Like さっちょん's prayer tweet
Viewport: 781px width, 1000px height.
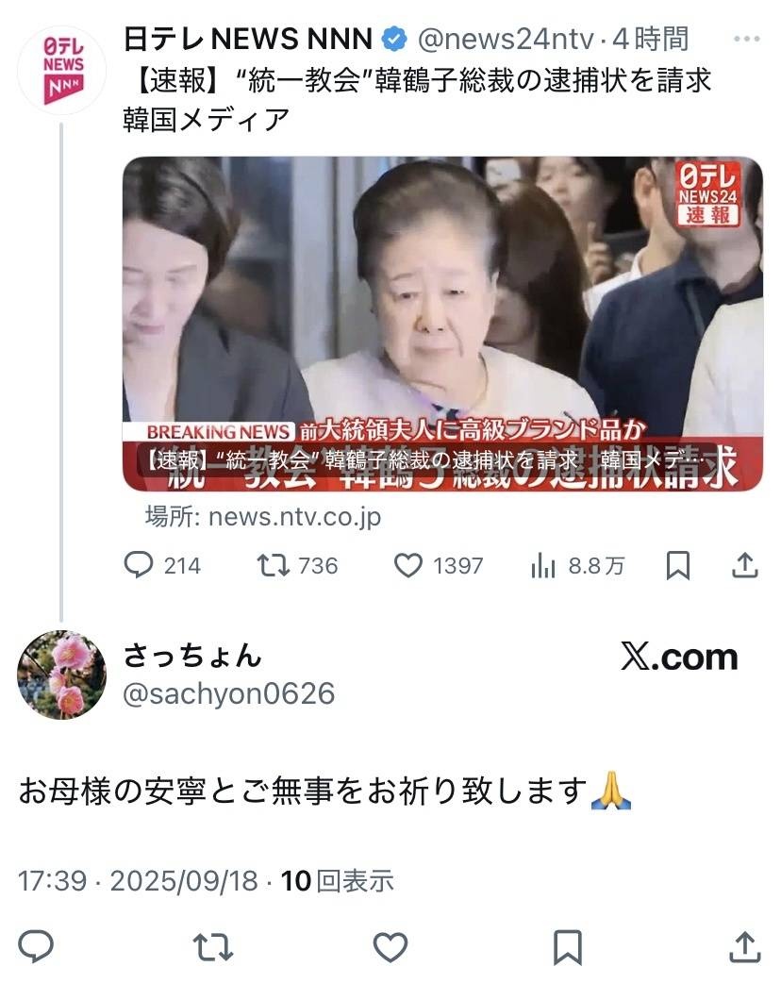390,947
